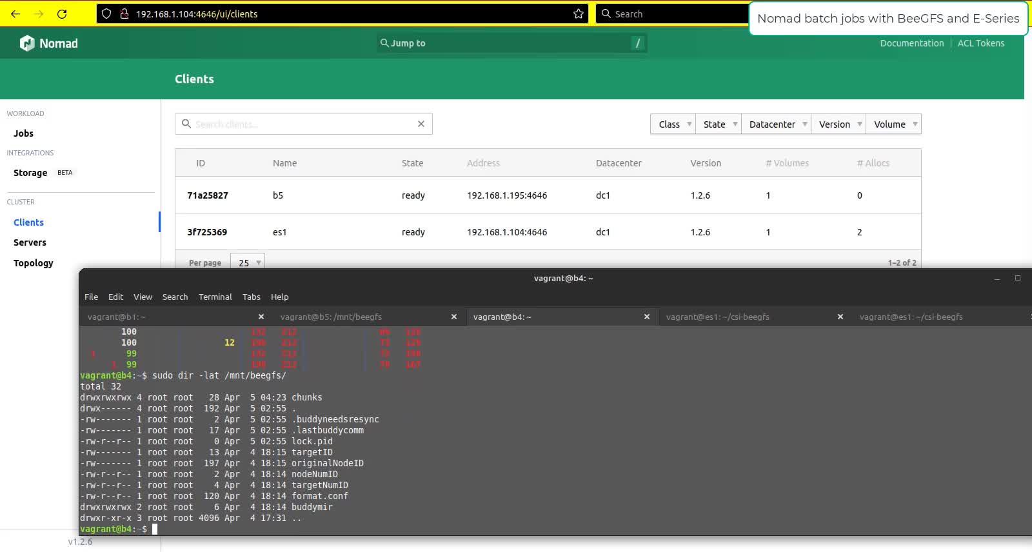Go to Topology in the sidebar

click(33, 263)
